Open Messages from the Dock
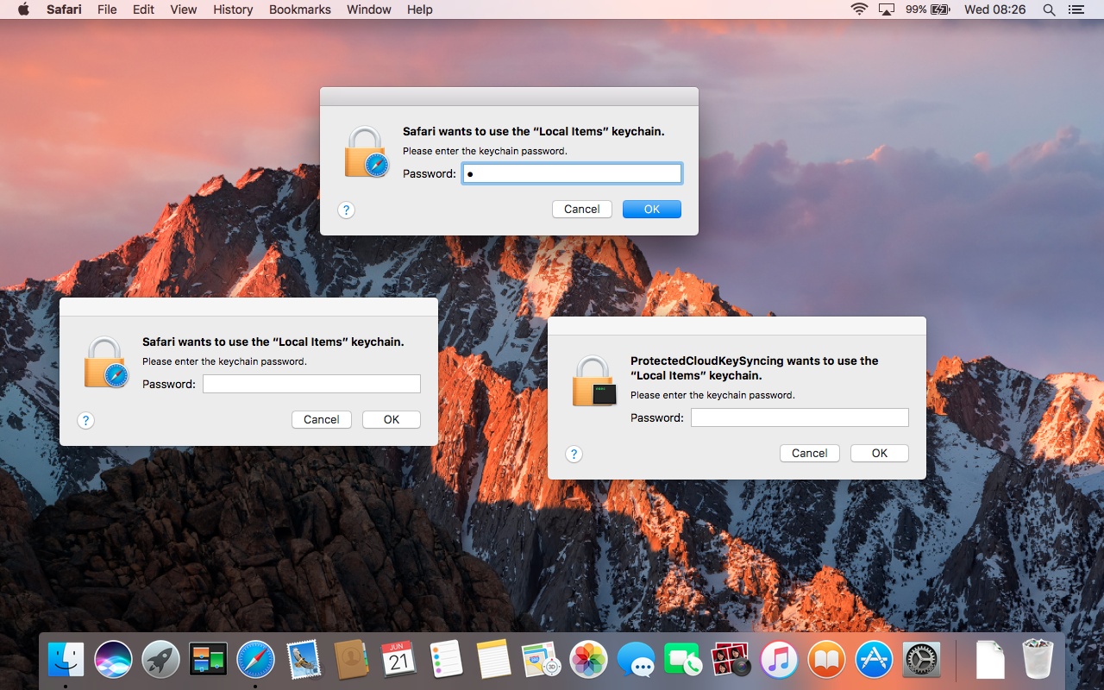The height and width of the screenshot is (690, 1104). tap(637, 660)
